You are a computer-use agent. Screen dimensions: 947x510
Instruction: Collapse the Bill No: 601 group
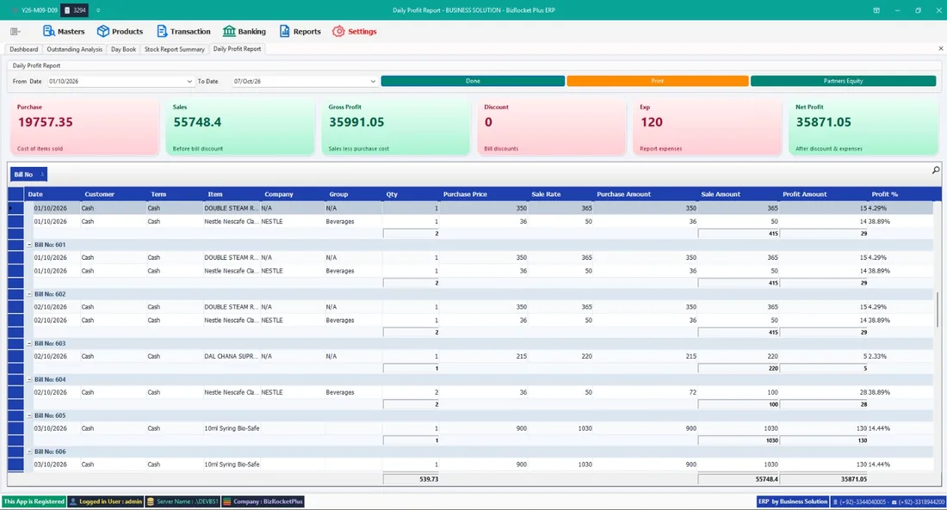coord(29,245)
